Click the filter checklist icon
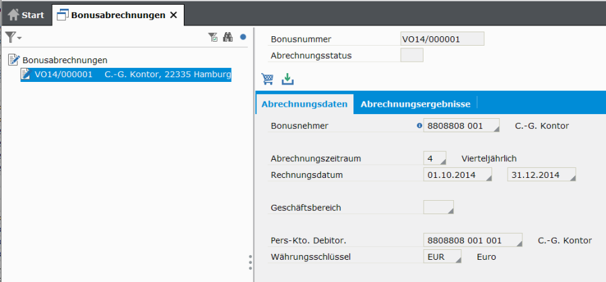606x282 pixels. click(x=213, y=38)
